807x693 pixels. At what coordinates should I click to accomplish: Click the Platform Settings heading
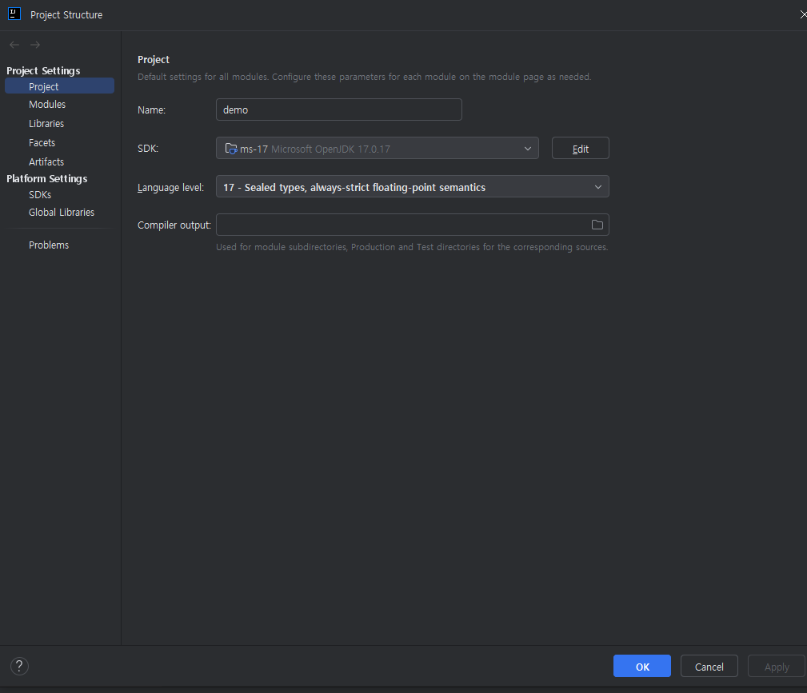47,178
